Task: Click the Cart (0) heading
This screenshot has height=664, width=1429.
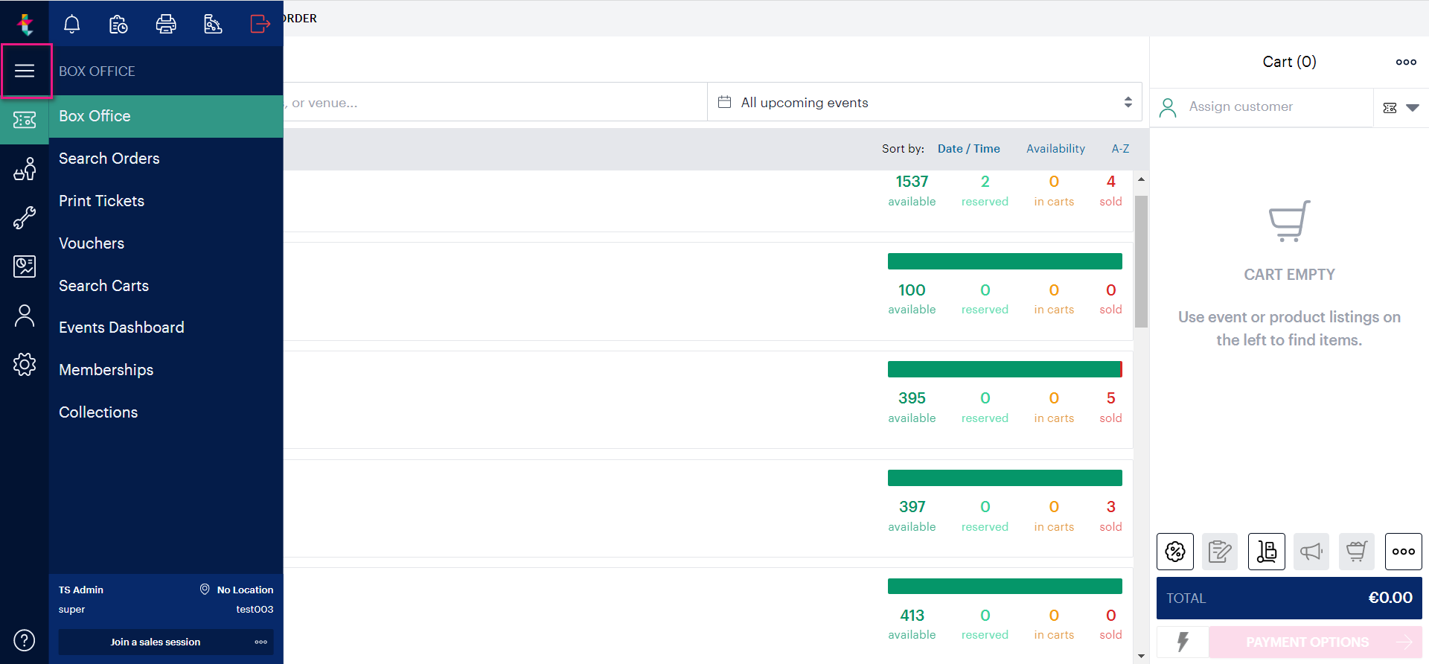Action: (1289, 62)
